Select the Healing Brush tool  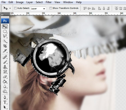[x=5, y=57]
